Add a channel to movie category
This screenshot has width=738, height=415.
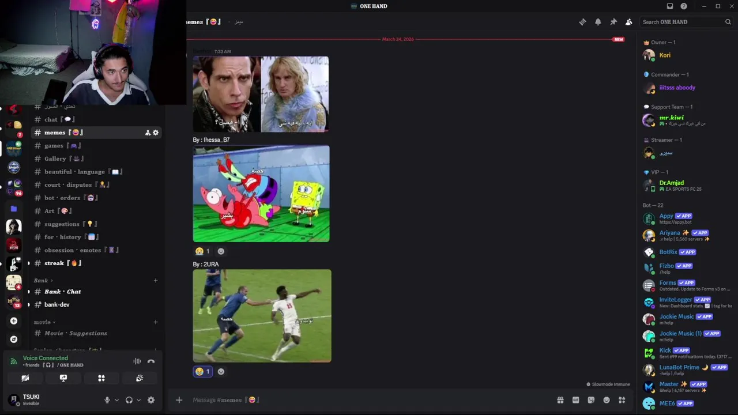155,322
